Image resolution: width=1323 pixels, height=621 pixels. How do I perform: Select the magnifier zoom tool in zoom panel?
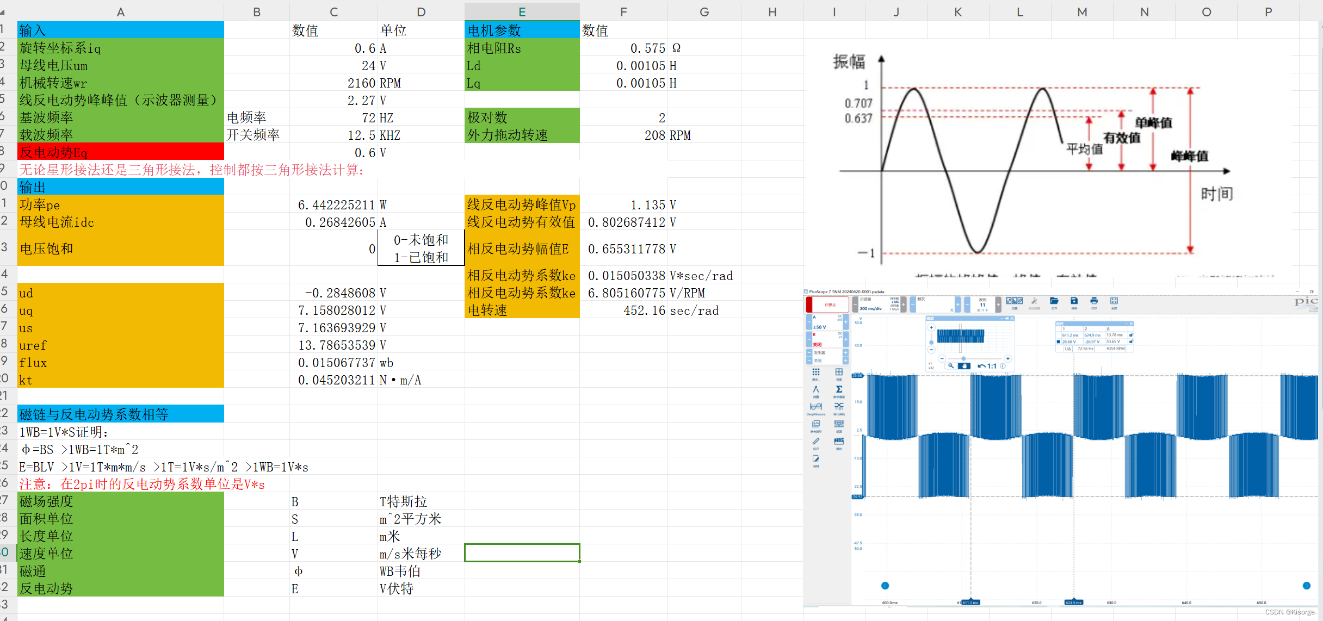point(951,366)
